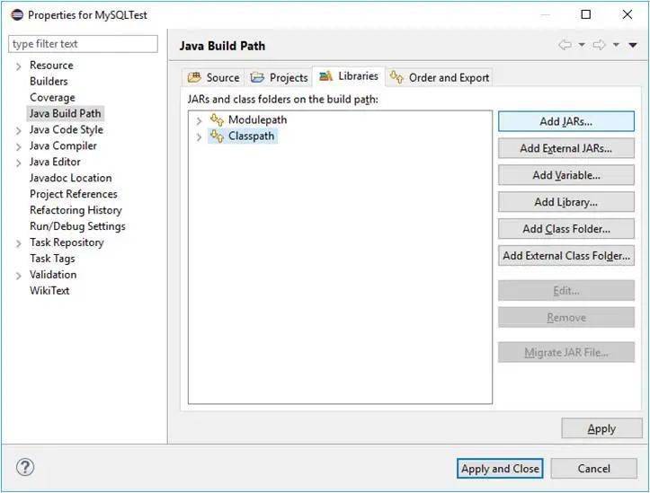The image size is (650, 493).
Task: Select Task Tags entry
Action: pyautogui.click(x=52, y=259)
